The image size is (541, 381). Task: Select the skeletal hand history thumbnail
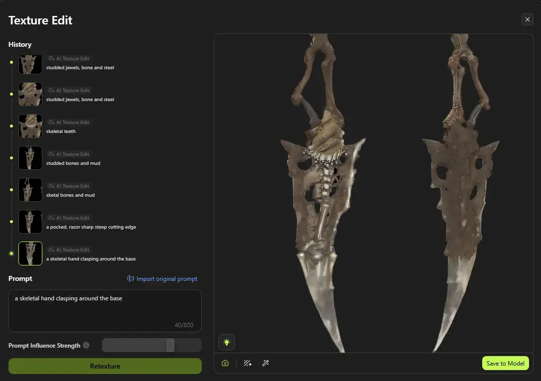(x=30, y=254)
